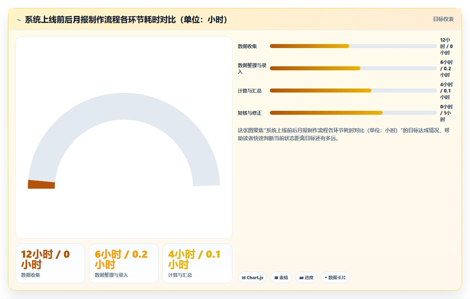The width and height of the screenshot is (470, 299).
Task: Click the 数据收集 progress bar
Action: pos(353,46)
